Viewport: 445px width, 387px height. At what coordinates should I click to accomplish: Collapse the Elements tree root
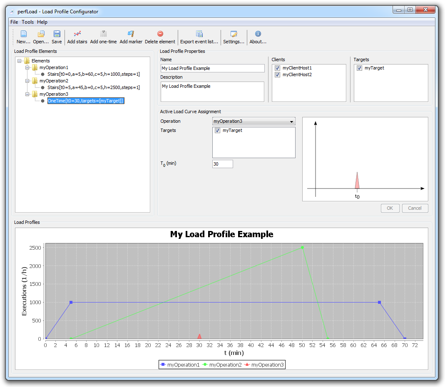click(19, 61)
